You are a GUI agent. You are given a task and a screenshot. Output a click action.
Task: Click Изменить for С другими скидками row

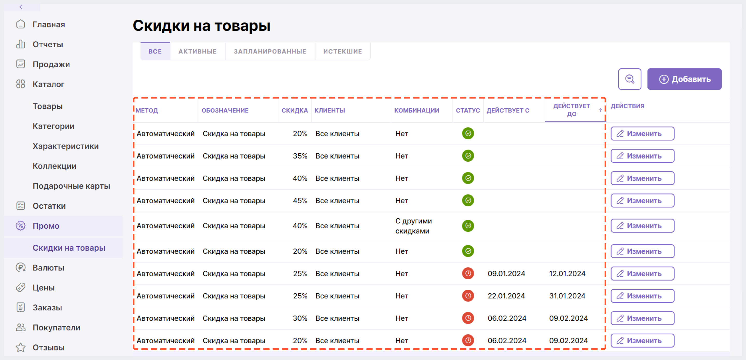642,226
